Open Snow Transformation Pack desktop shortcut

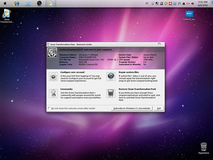click(x=7, y=16)
